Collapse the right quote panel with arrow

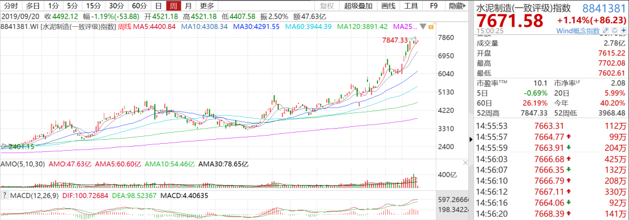pyautogui.click(x=471, y=140)
